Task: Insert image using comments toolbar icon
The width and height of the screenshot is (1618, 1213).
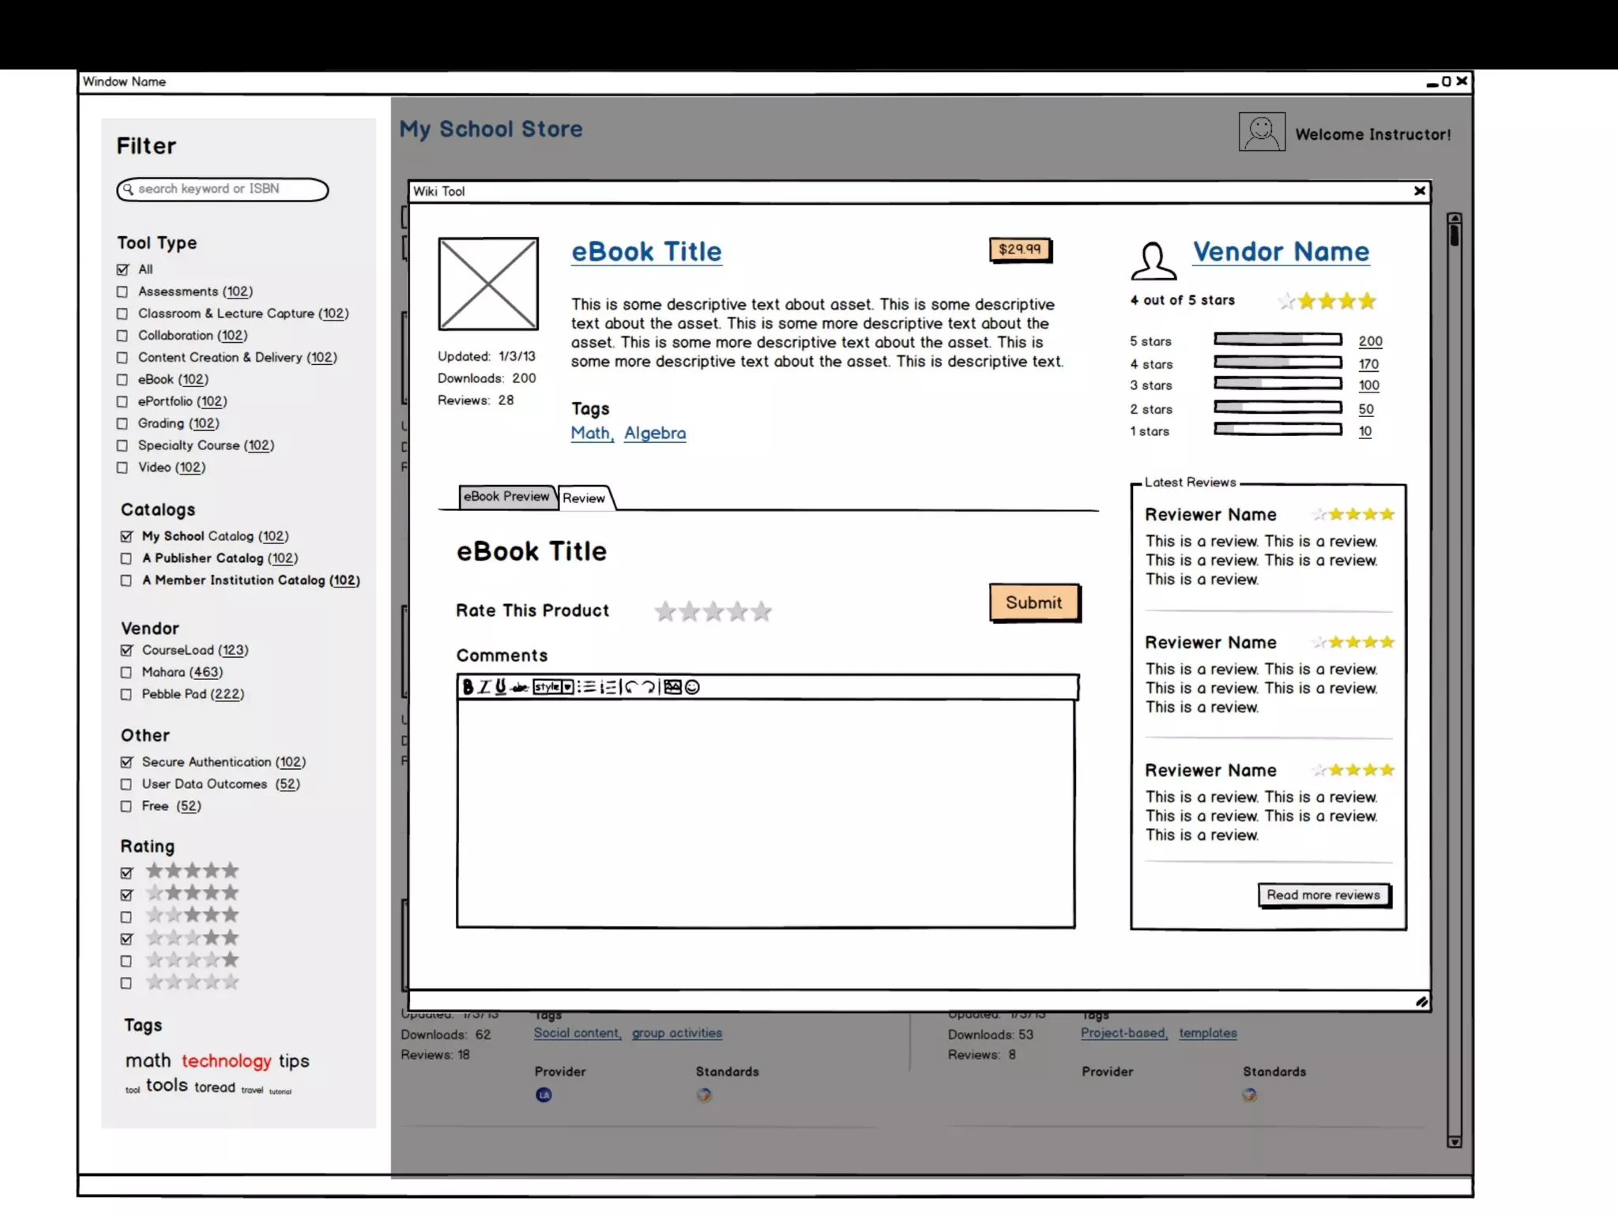Action: [x=672, y=687]
